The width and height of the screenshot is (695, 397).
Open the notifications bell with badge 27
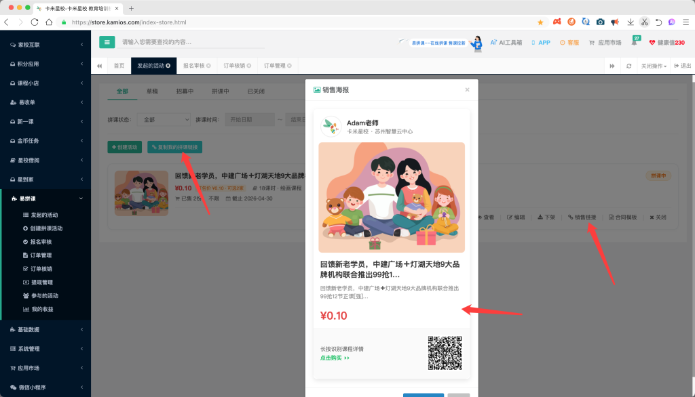click(x=635, y=42)
